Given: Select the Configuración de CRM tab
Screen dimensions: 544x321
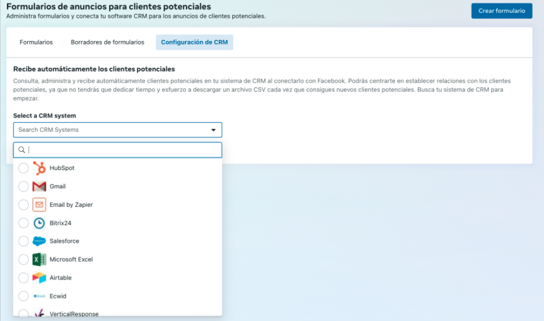Looking at the screenshot, I should [194, 42].
